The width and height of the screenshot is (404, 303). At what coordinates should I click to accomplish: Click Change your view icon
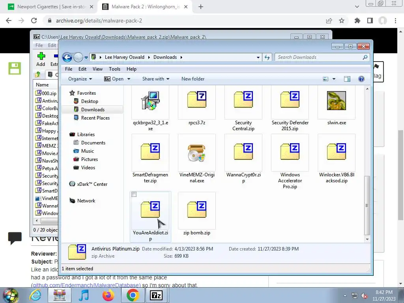[325, 79]
